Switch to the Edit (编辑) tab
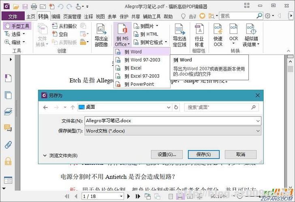This screenshot has height=202, width=295. tap(56, 17)
